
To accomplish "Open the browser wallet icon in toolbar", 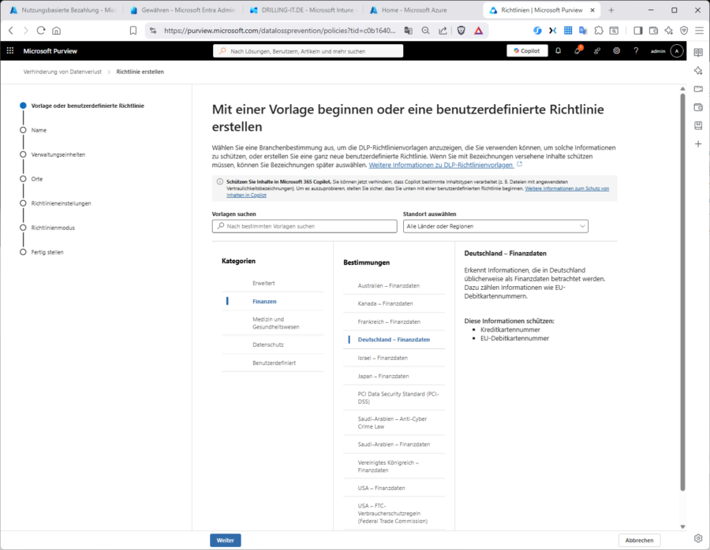I will pos(653,30).
